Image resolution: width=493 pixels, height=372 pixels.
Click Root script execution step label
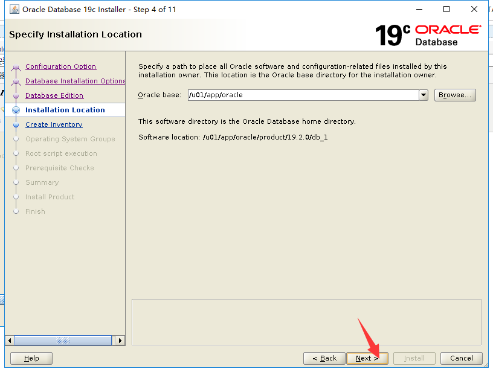coord(61,153)
